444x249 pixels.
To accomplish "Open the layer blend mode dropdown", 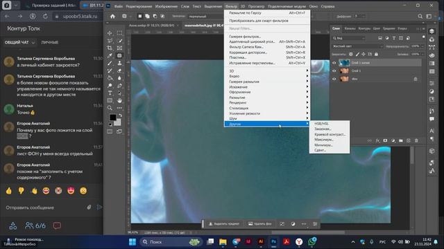I will point(357,46).
